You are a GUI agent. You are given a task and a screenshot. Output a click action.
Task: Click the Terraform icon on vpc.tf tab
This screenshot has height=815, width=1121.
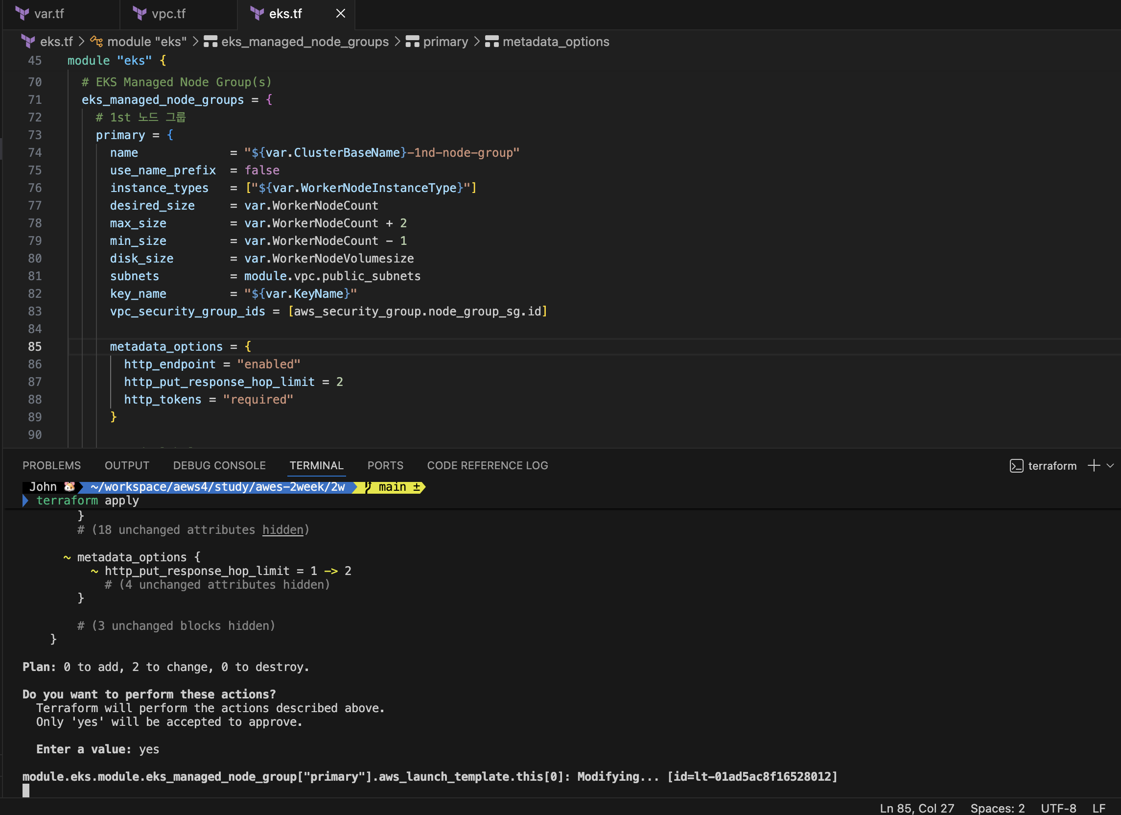click(x=140, y=14)
